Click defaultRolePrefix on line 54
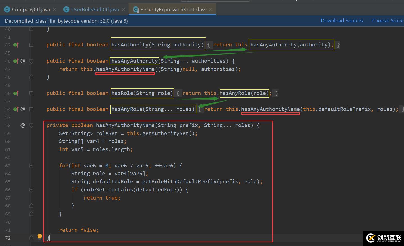 [344, 109]
